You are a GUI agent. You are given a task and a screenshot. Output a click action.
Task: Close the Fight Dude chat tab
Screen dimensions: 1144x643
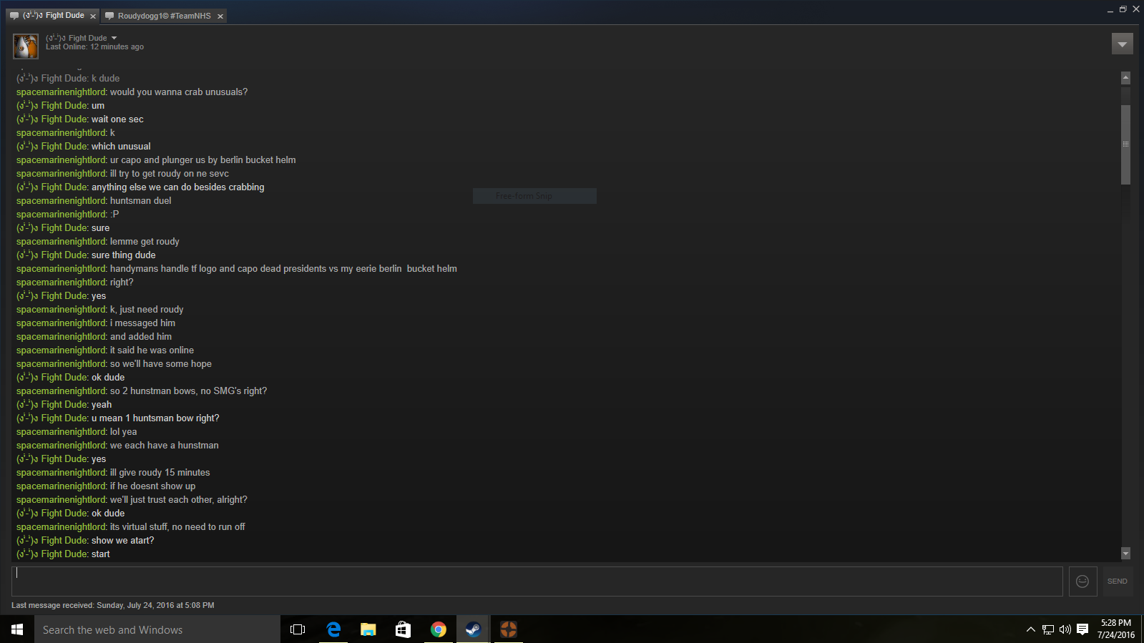93,16
